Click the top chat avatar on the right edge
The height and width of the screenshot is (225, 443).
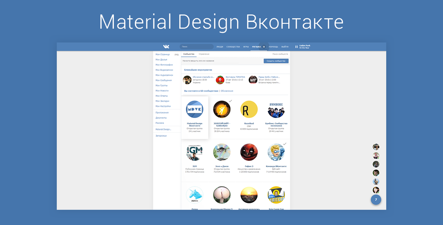(376, 147)
